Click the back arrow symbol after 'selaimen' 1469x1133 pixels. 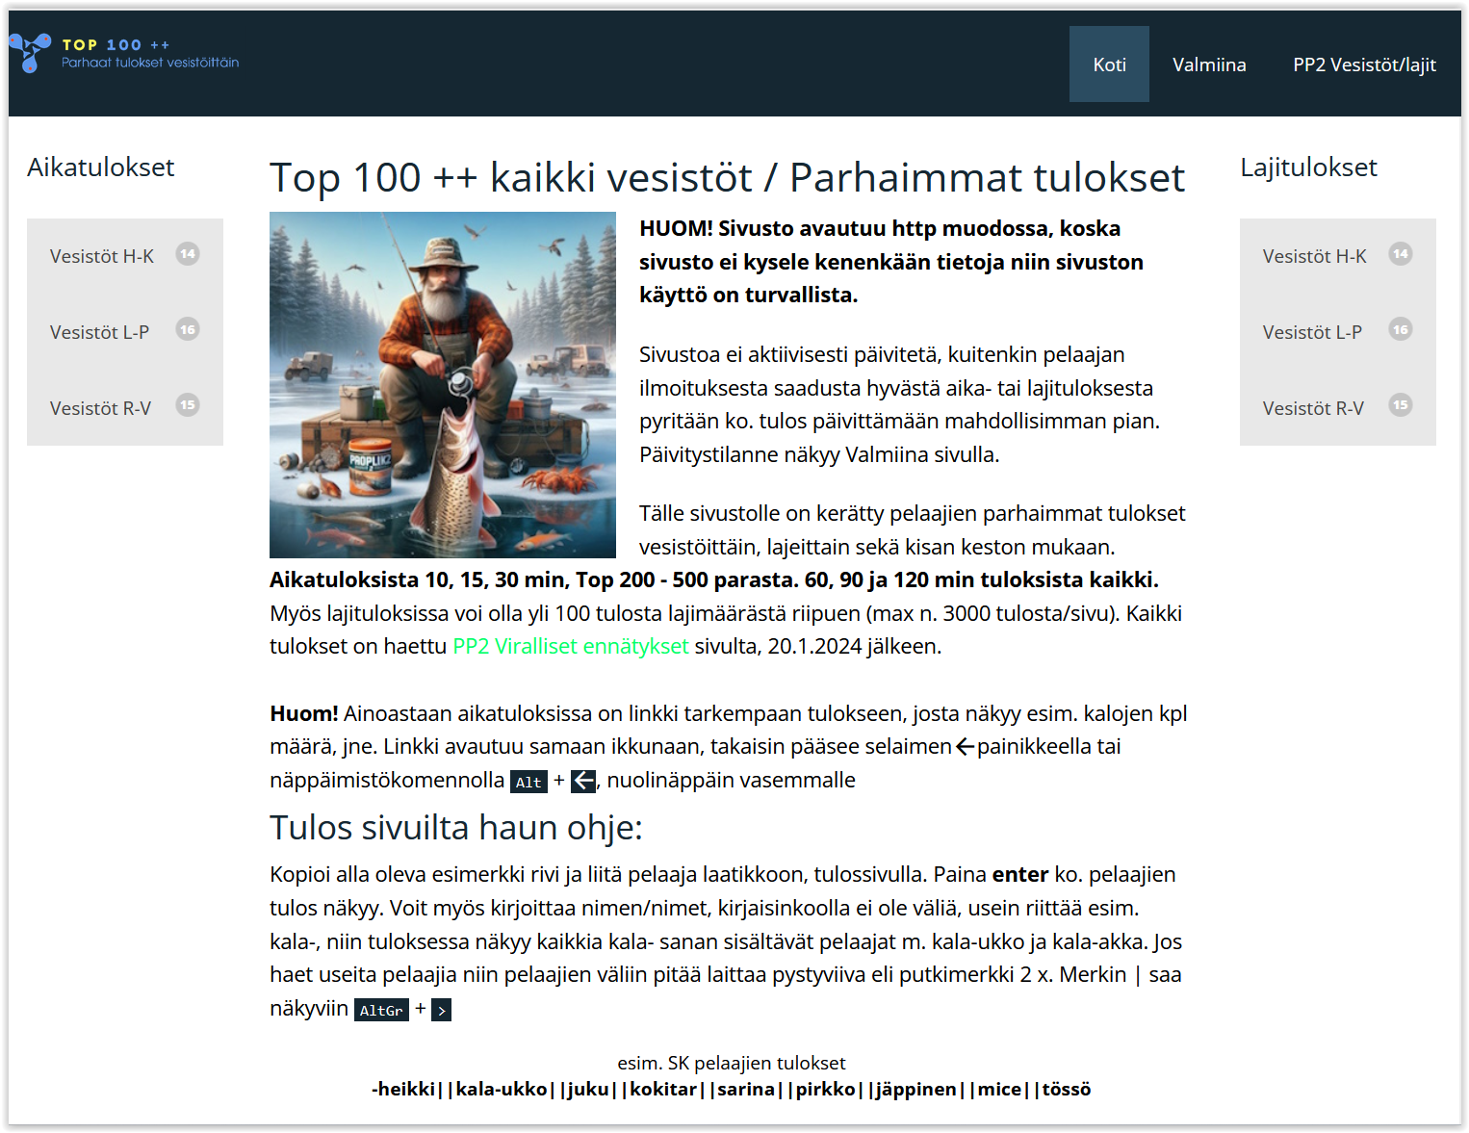click(x=965, y=747)
